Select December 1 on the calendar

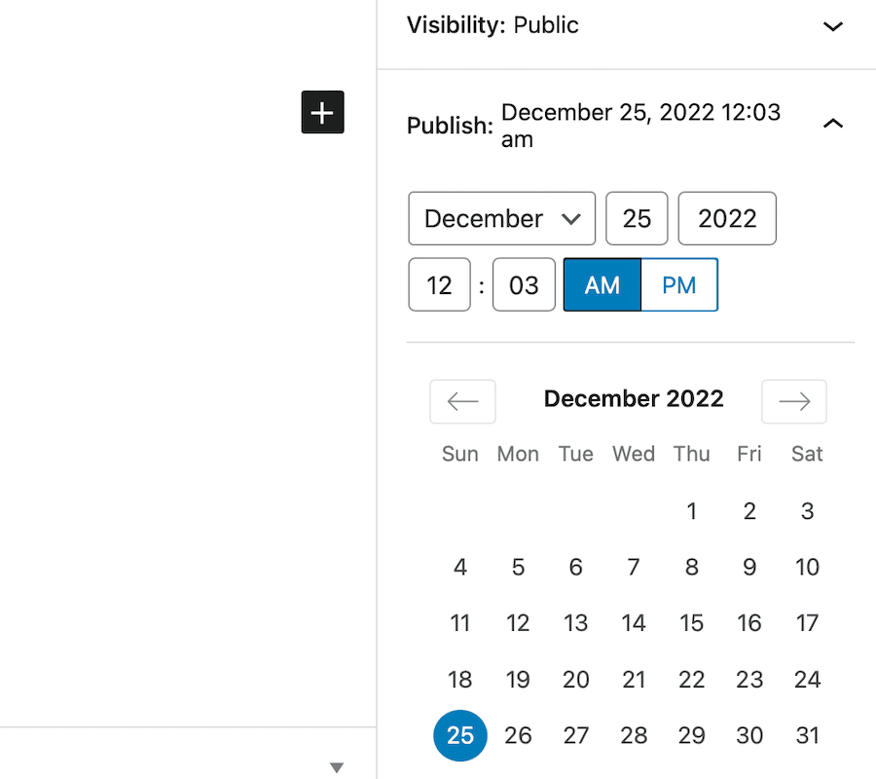click(x=691, y=510)
